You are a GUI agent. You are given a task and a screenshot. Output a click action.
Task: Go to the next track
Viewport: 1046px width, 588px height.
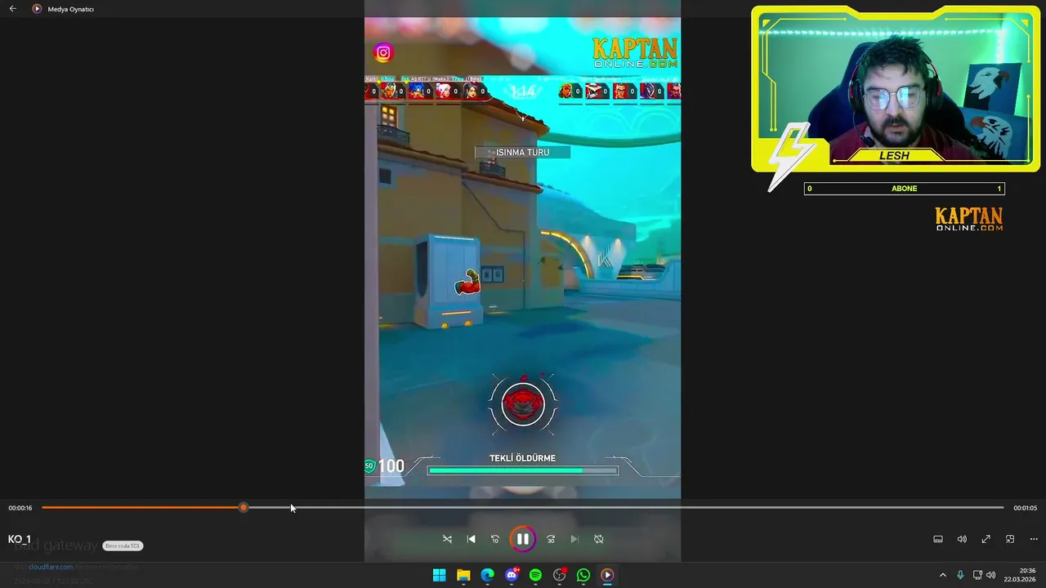(574, 539)
